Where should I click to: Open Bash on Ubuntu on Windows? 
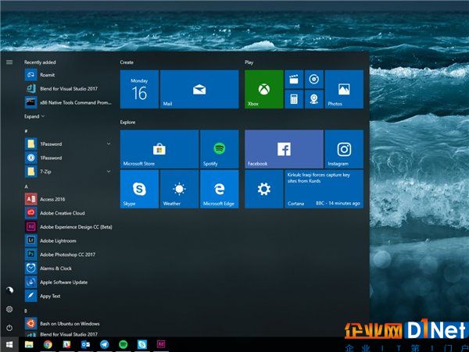click(x=68, y=323)
